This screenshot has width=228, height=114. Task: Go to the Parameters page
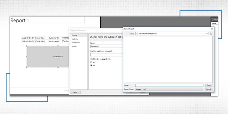coord(76,42)
